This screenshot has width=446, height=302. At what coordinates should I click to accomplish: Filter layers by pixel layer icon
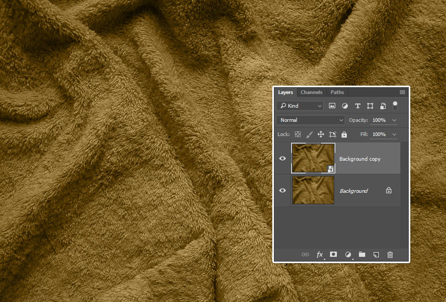pyautogui.click(x=332, y=106)
